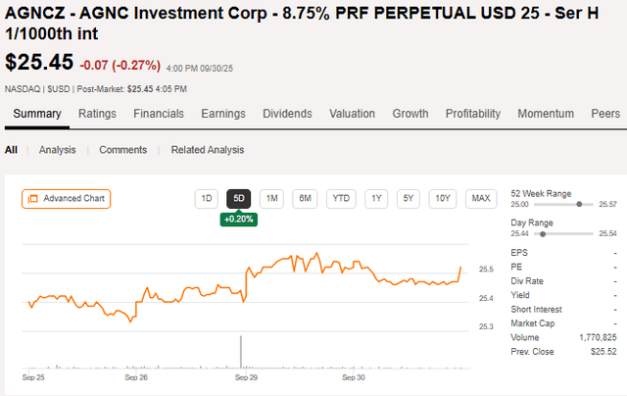Image resolution: width=627 pixels, height=396 pixels.
Task: Select the 1D chart range
Action: click(x=206, y=199)
